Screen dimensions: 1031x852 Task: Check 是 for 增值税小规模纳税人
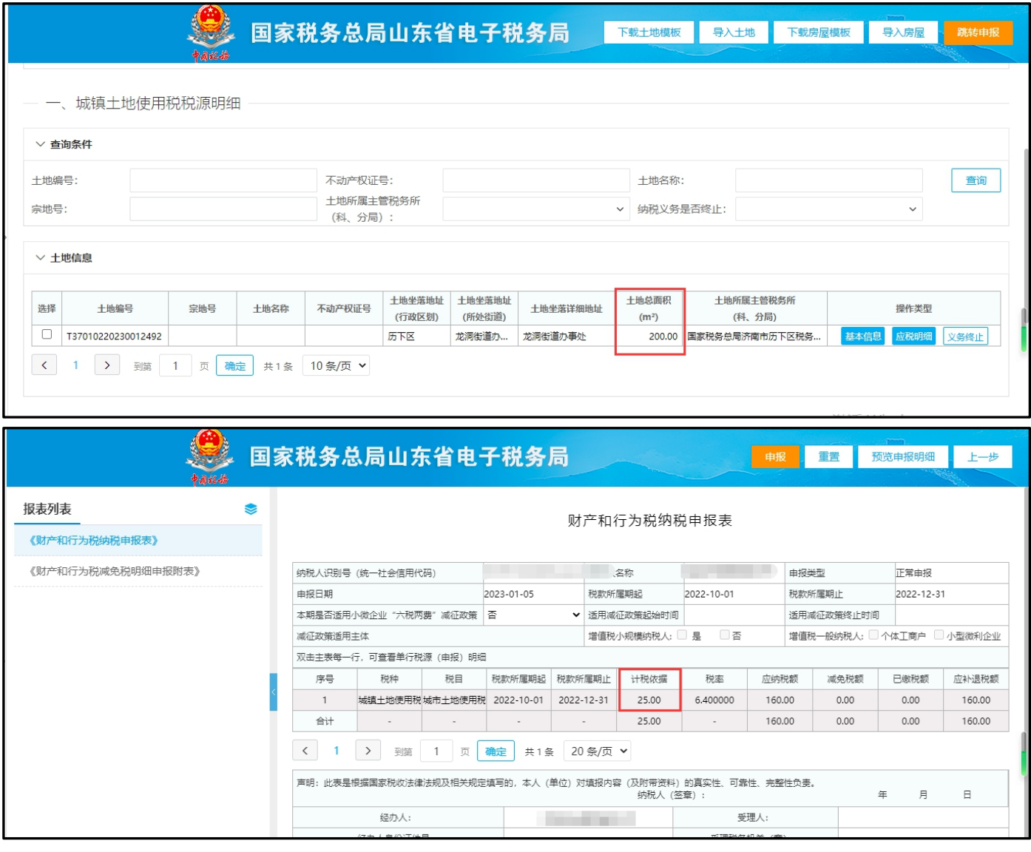(x=682, y=635)
